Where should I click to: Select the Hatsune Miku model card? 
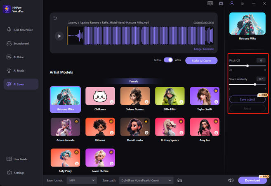[65, 100]
